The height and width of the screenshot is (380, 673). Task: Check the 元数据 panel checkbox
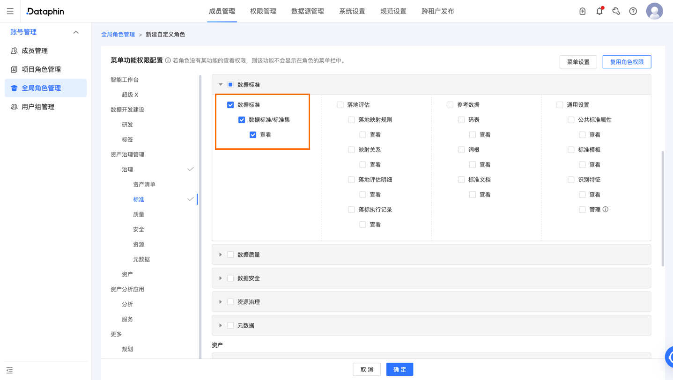[230, 325]
